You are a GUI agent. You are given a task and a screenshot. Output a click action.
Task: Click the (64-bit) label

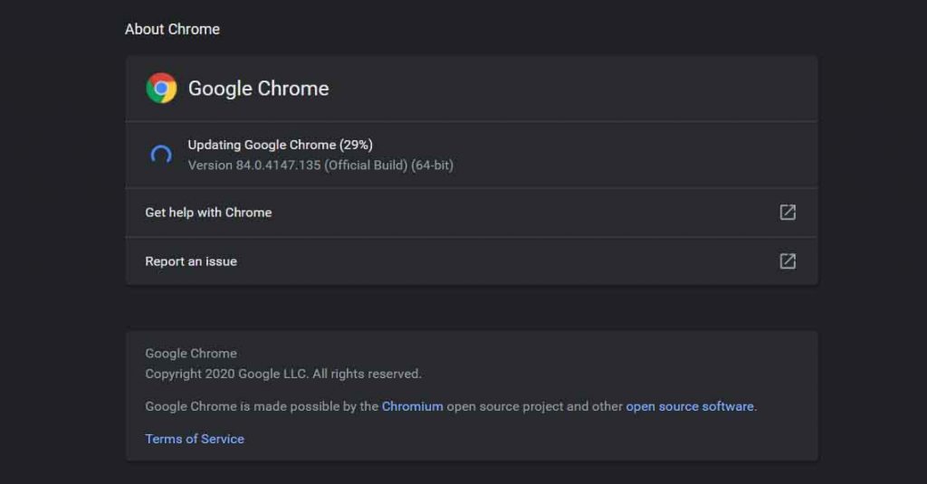pyautogui.click(x=432, y=166)
